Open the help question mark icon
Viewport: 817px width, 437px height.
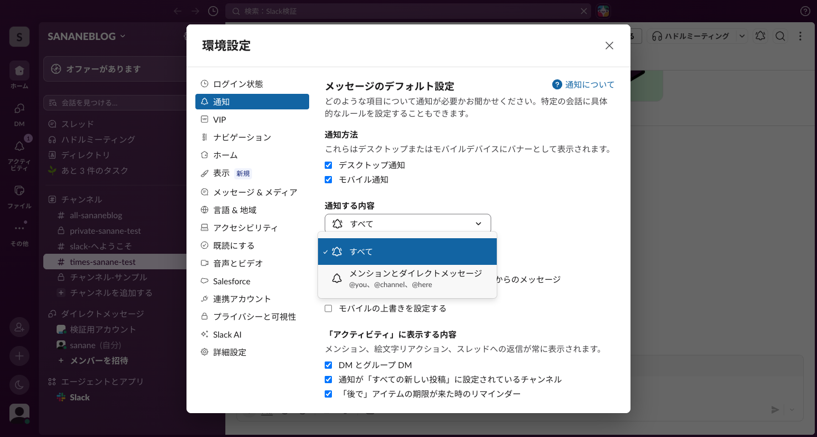[x=805, y=11]
